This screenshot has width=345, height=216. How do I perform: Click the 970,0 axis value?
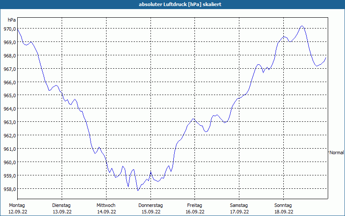coord(9,29)
